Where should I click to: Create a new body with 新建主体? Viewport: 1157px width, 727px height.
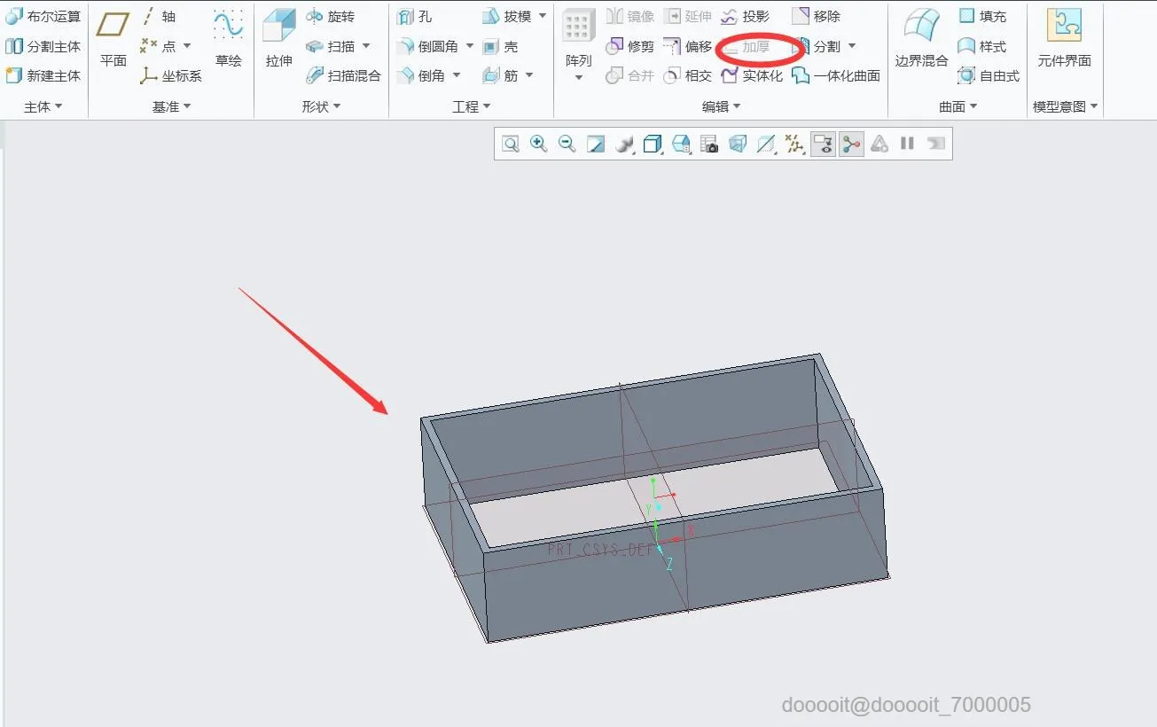click(43, 75)
